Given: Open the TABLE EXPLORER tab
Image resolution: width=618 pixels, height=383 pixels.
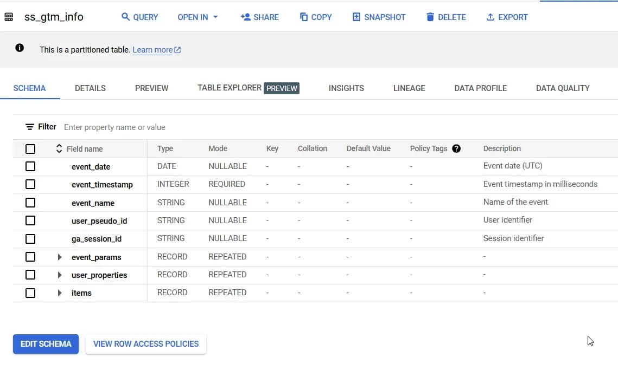Looking at the screenshot, I should 249,88.
